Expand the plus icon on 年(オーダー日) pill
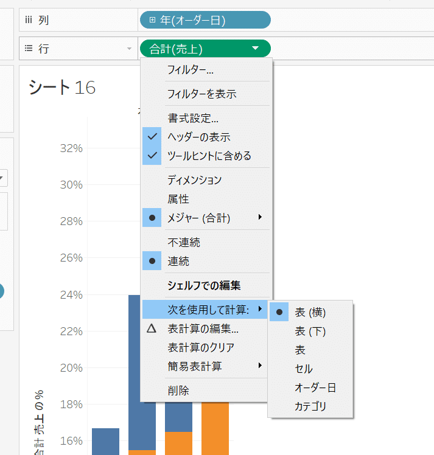Screen dimensions: 434x455 [x=152, y=19]
